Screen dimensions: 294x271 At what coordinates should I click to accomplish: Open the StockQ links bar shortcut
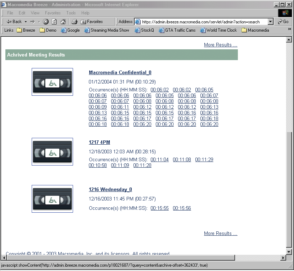click(x=144, y=30)
